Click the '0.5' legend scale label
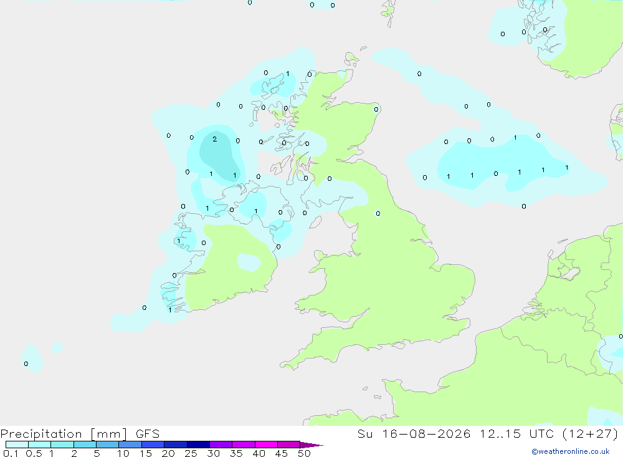The width and height of the screenshot is (623, 457). [34, 453]
